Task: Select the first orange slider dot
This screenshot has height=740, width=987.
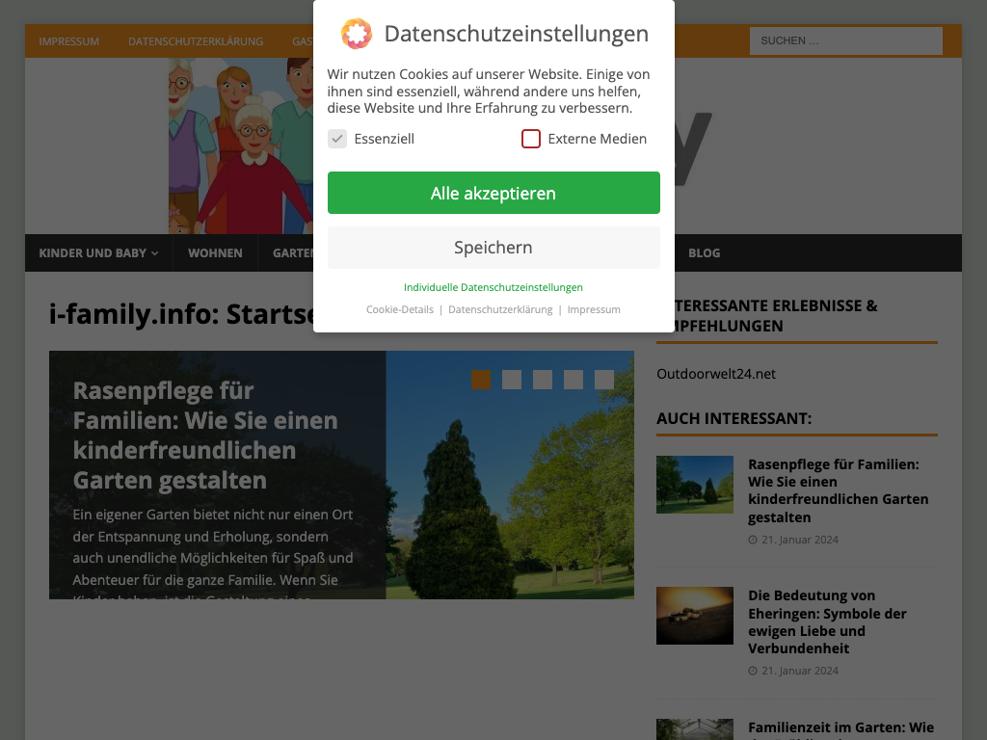Action: [481, 380]
